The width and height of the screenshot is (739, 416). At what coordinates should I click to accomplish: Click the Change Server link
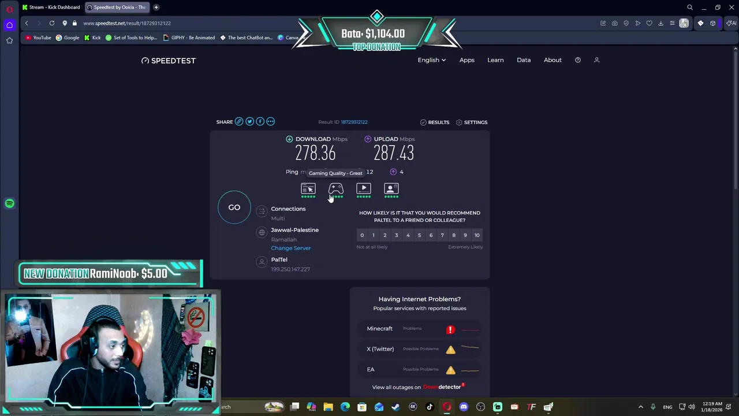pos(291,248)
